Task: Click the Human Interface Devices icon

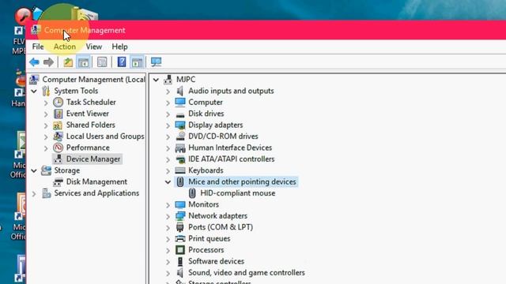Action: click(x=180, y=148)
